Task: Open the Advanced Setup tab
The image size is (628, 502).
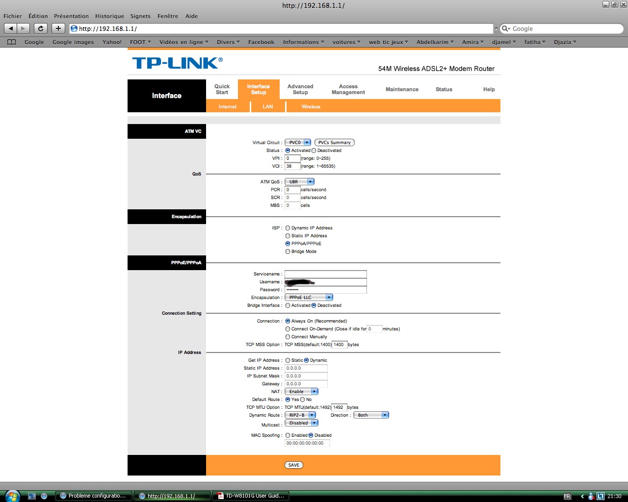Action: click(300, 89)
